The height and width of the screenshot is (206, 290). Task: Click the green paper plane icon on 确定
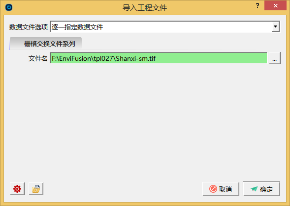pyautogui.click(x=254, y=189)
